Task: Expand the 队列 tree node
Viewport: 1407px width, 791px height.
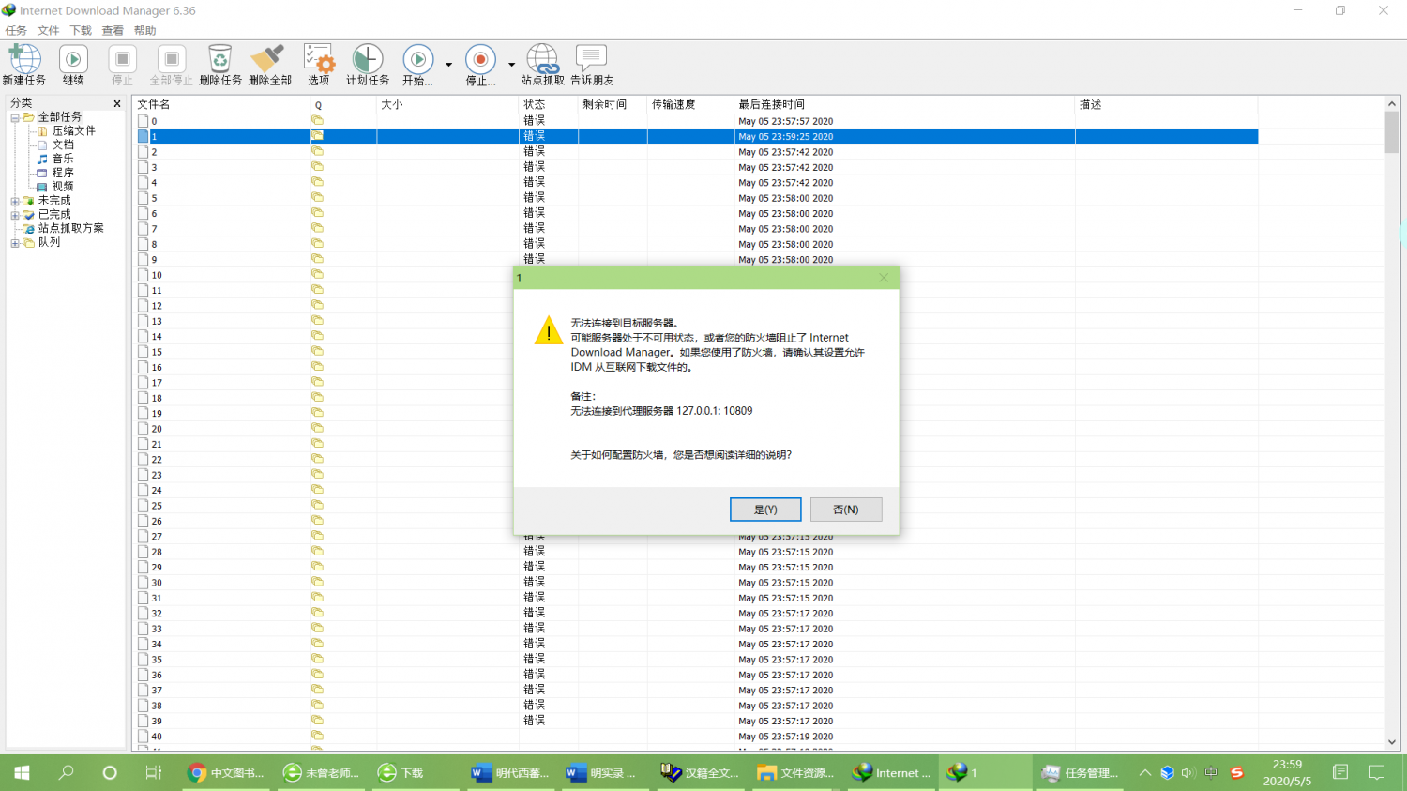Action: click(15, 243)
